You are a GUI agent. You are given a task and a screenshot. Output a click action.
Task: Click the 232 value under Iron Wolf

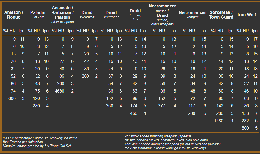[x=245, y=121]
